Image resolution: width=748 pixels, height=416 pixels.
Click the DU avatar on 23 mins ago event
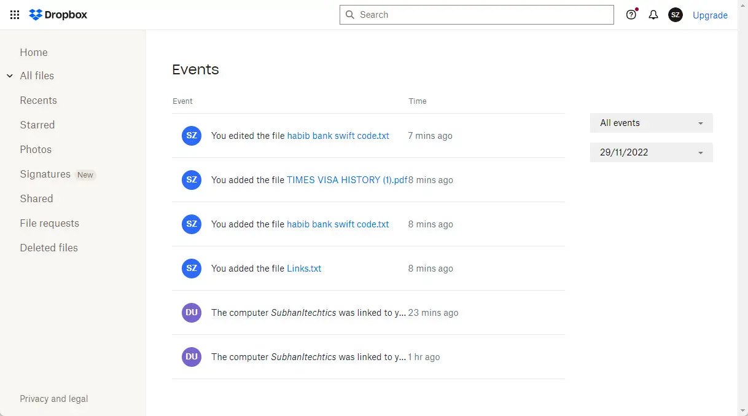[x=192, y=313]
